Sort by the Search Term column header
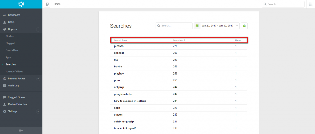The image size is (315, 134). point(121,40)
